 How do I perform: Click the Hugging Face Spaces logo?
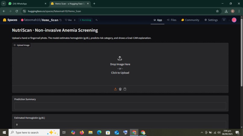[10, 20]
